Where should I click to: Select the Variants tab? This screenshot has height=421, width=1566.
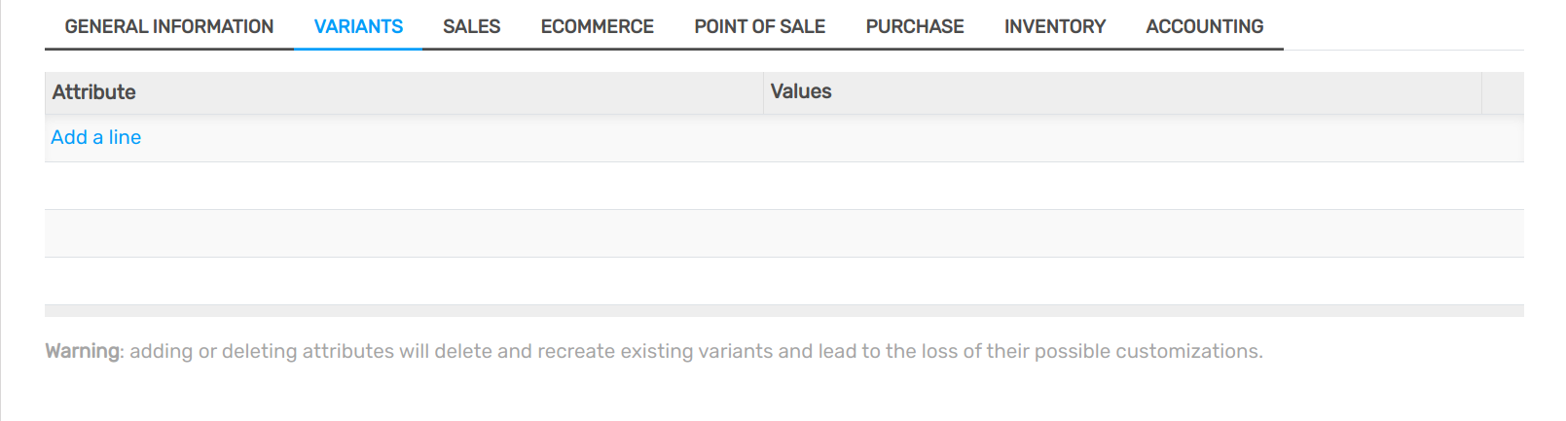358,26
